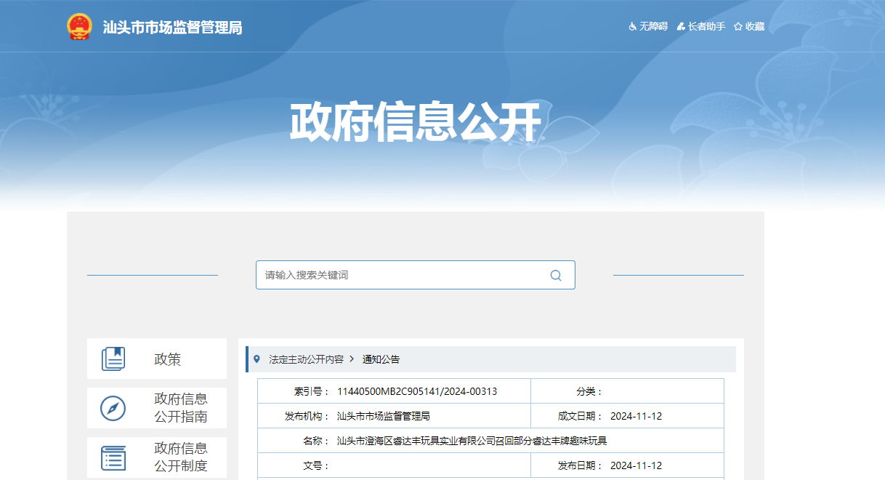Click the 长者助手 elder assistant icon
This screenshot has height=480, width=885.
(681, 26)
